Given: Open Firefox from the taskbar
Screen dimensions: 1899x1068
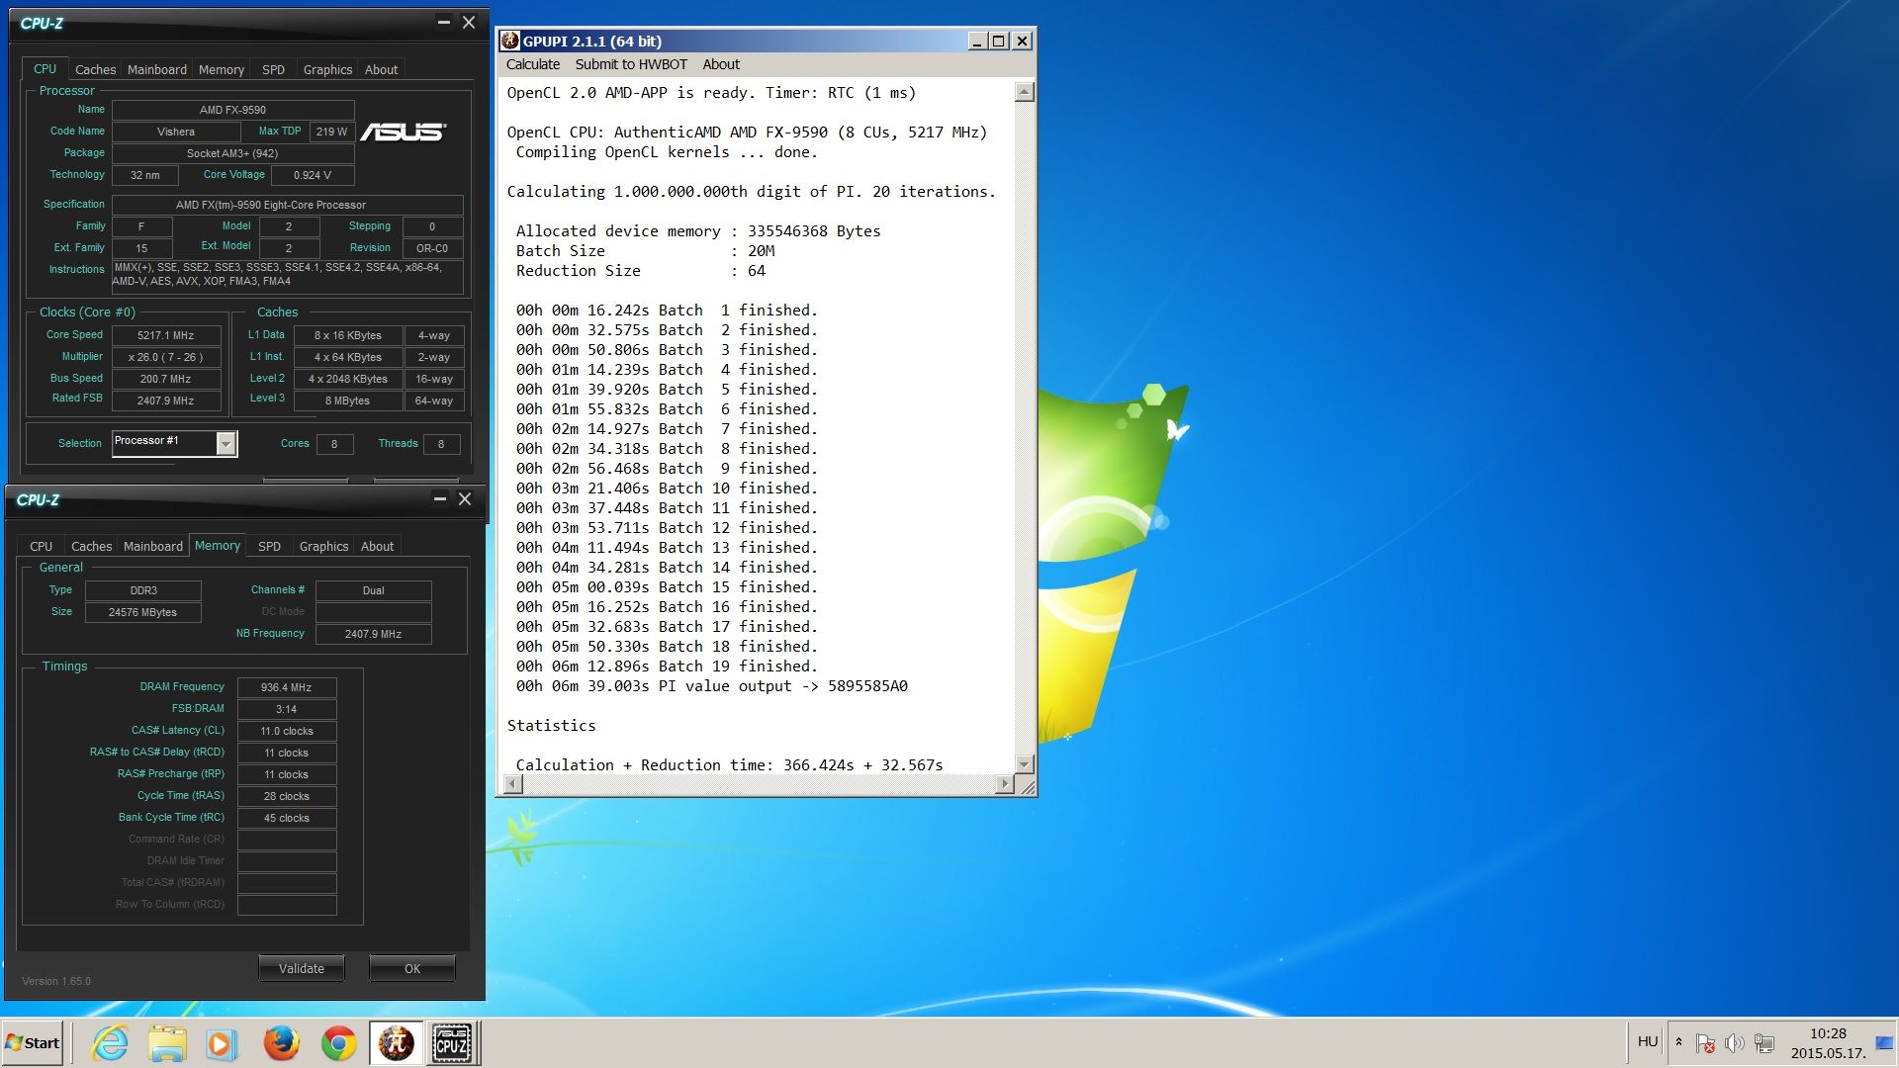Looking at the screenshot, I should click(281, 1043).
